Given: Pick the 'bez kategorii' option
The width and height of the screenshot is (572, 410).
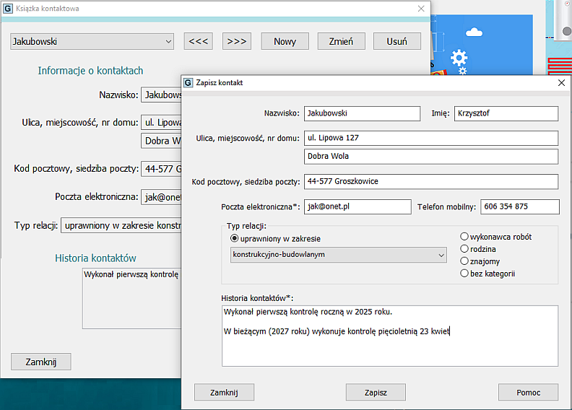Looking at the screenshot, I should click(464, 274).
